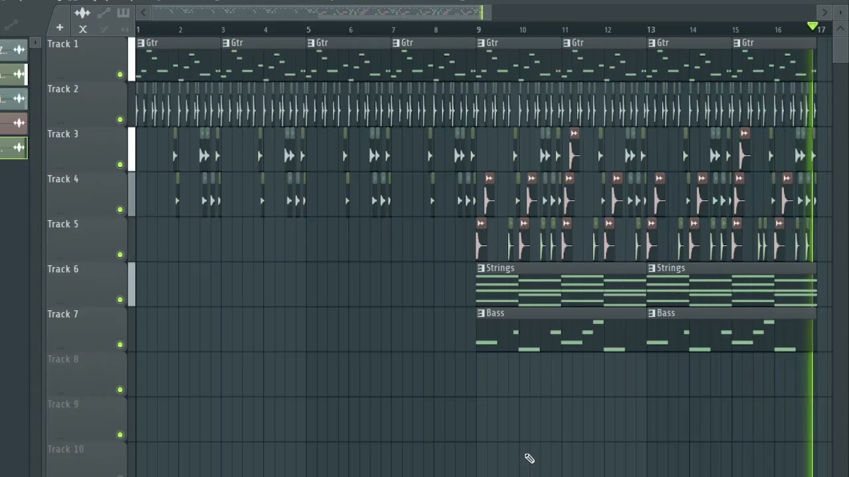The height and width of the screenshot is (477, 849).
Task: Click bar 13 on the timeline ruler
Action: (651, 30)
